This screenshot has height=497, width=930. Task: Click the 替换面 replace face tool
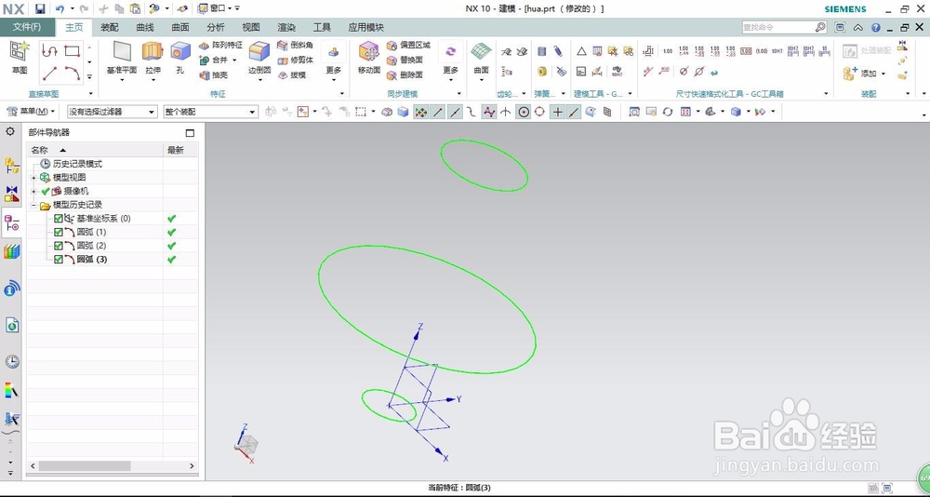pos(405,60)
